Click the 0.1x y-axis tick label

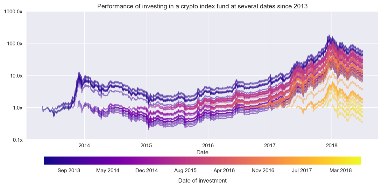coord(17,140)
